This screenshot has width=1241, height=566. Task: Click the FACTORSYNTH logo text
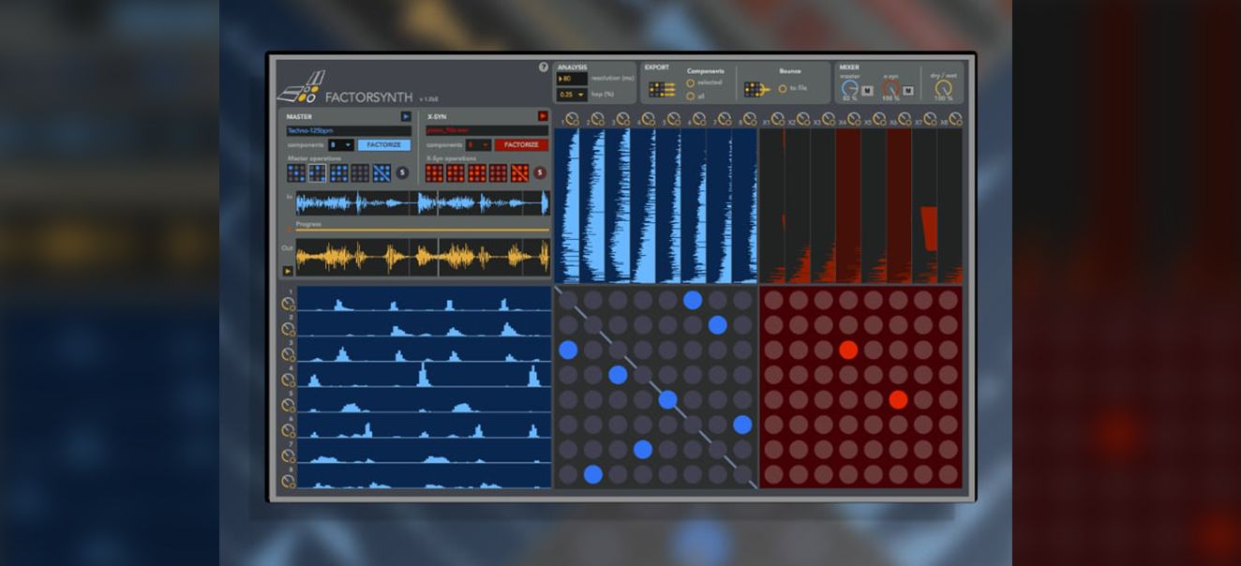click(x=369, y=97)
